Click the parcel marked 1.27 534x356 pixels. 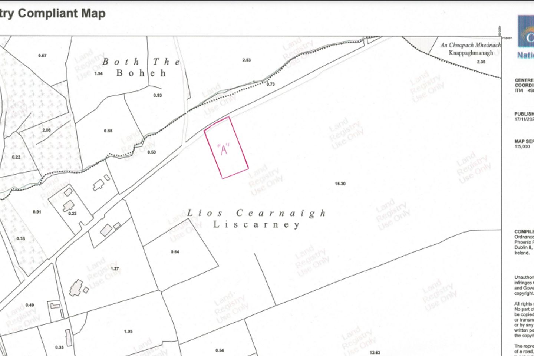pos(115,268)
